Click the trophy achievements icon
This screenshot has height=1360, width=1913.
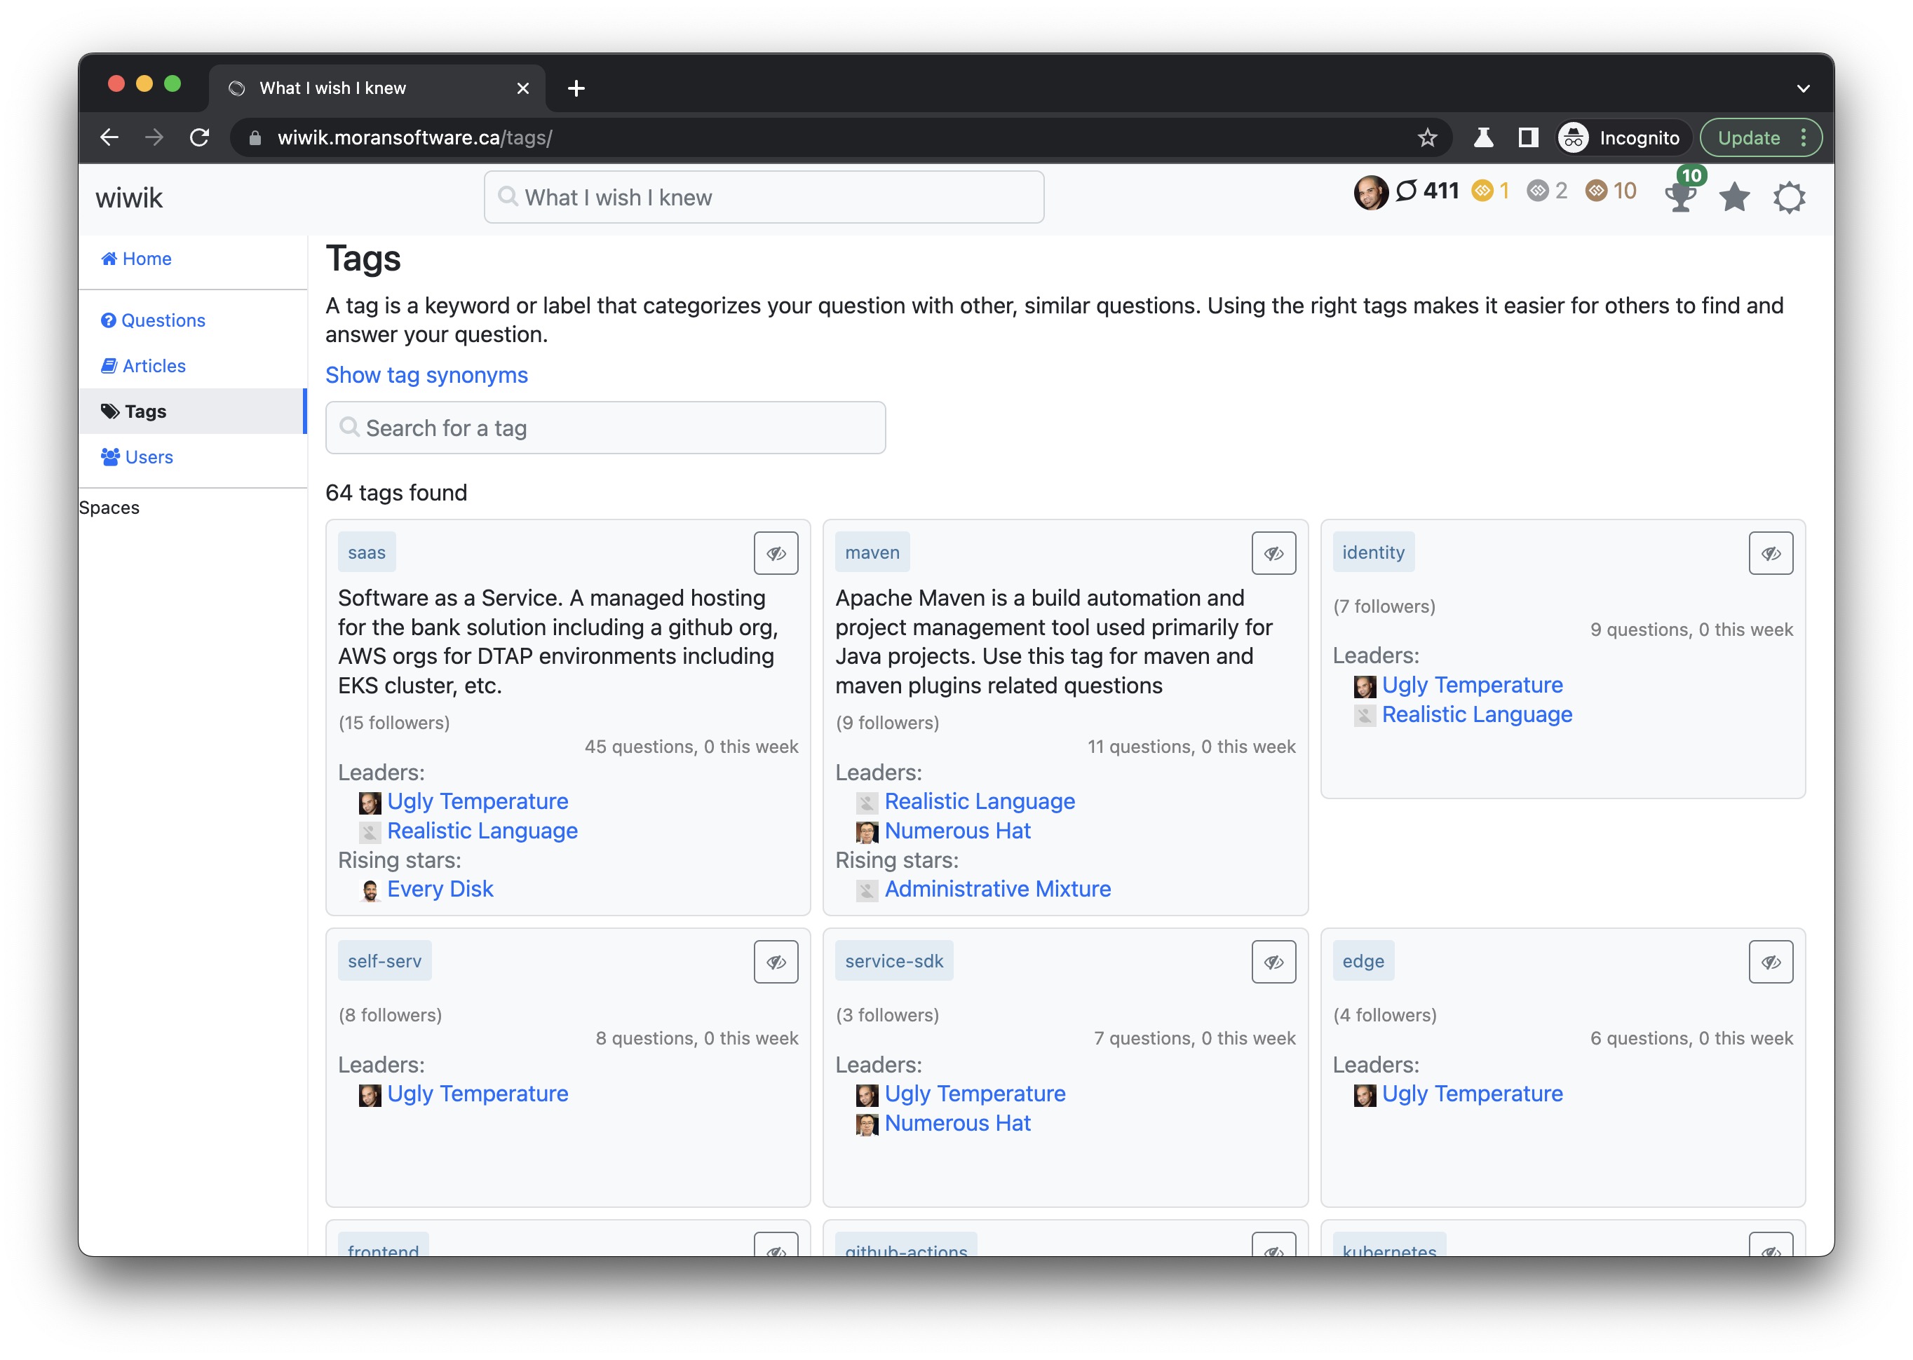(x=1679, y=198)
